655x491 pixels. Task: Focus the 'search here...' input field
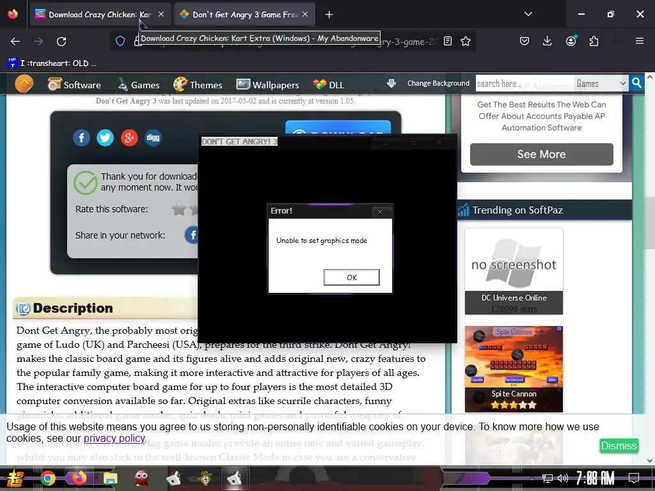pos(525,84)
